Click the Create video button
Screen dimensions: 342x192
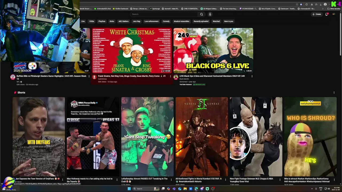pos(317,14)
